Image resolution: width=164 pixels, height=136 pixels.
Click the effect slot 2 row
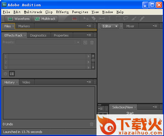(47, 62)
